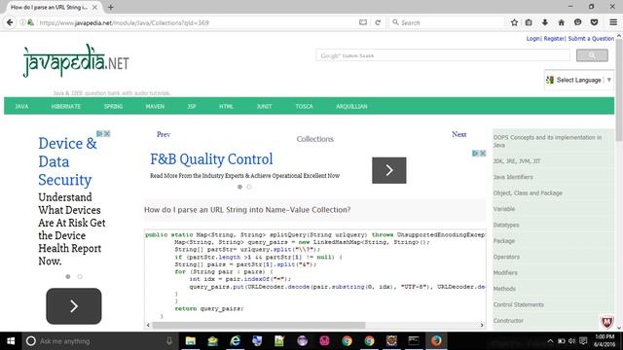
Task: Open the Firefox hamburger menu
Action: (x=613, y=22)
